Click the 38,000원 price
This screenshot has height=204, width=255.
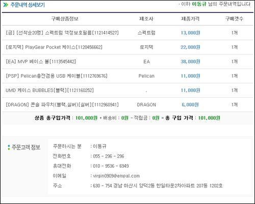[190, 61]
